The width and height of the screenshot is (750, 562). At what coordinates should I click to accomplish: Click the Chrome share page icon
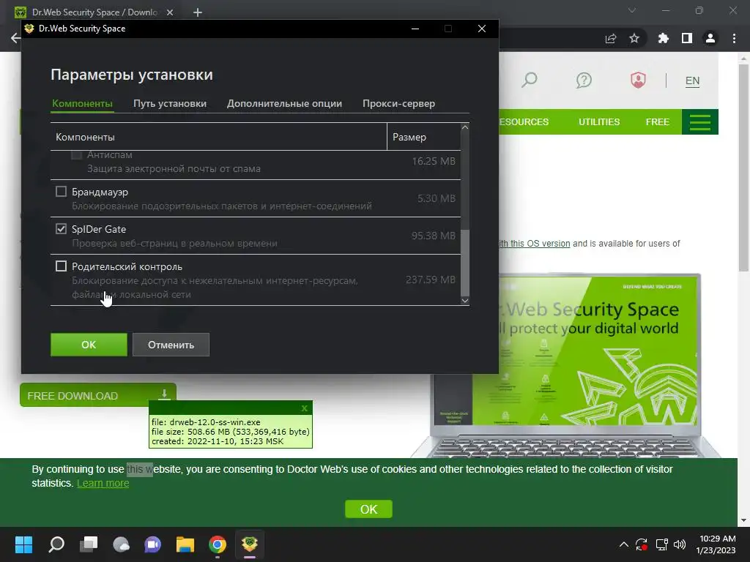click(611, 38)
